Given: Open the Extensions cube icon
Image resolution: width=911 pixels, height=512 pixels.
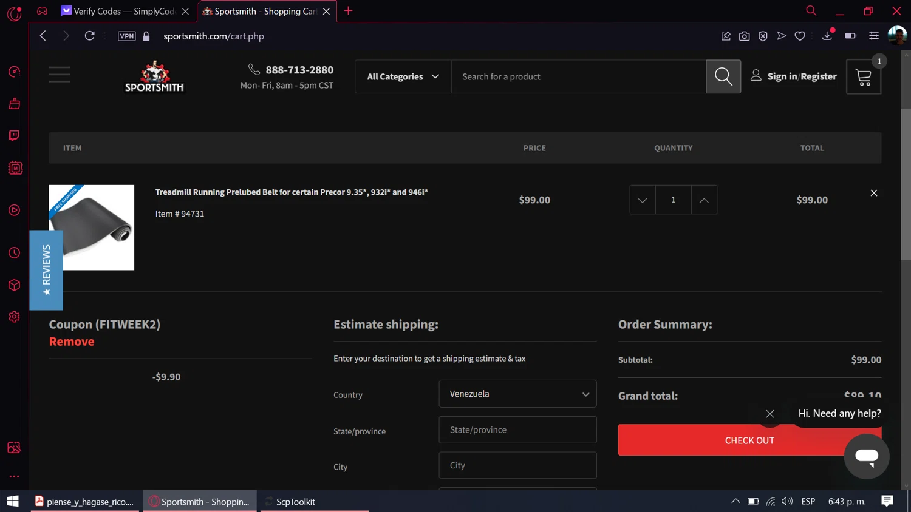Looking at the screenshot, I should 15,285.
